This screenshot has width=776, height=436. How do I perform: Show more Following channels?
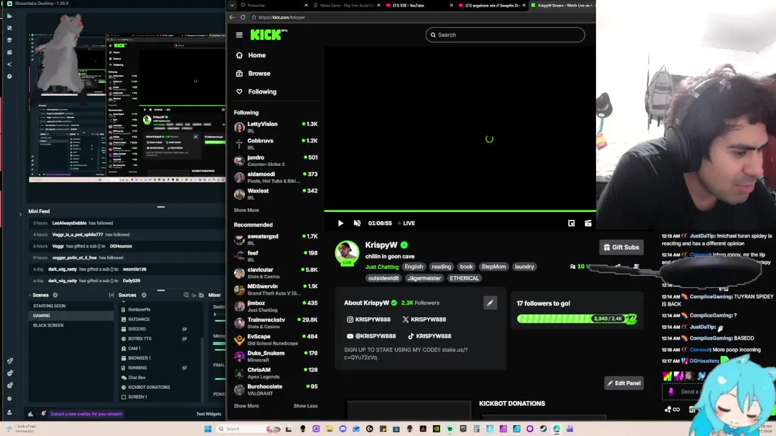246,210
